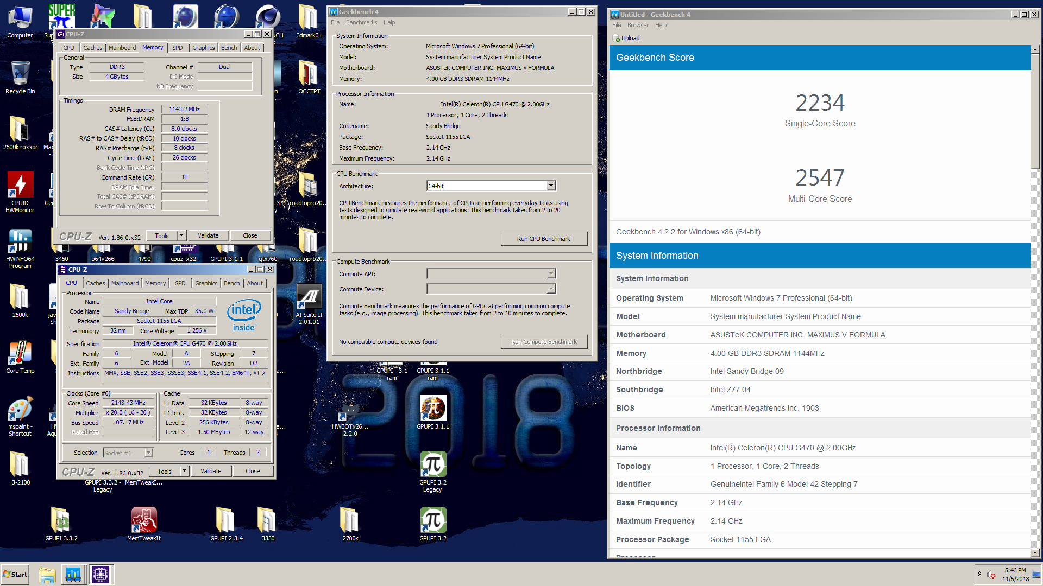Select Bench tab in lower CPU-Z window
Image resolution: width=1043 pixels, height=586 pixels.
(231, 283)
